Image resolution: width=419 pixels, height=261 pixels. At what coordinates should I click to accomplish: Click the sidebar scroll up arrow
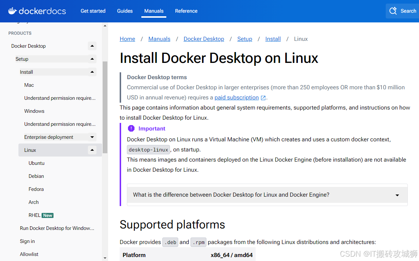click(x=105, y=26)
